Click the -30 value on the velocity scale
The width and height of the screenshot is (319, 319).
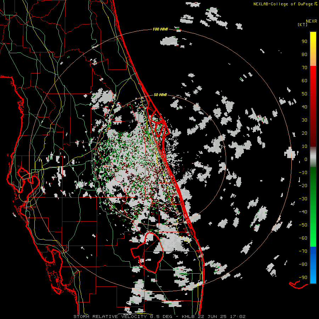tap(303, 199)
